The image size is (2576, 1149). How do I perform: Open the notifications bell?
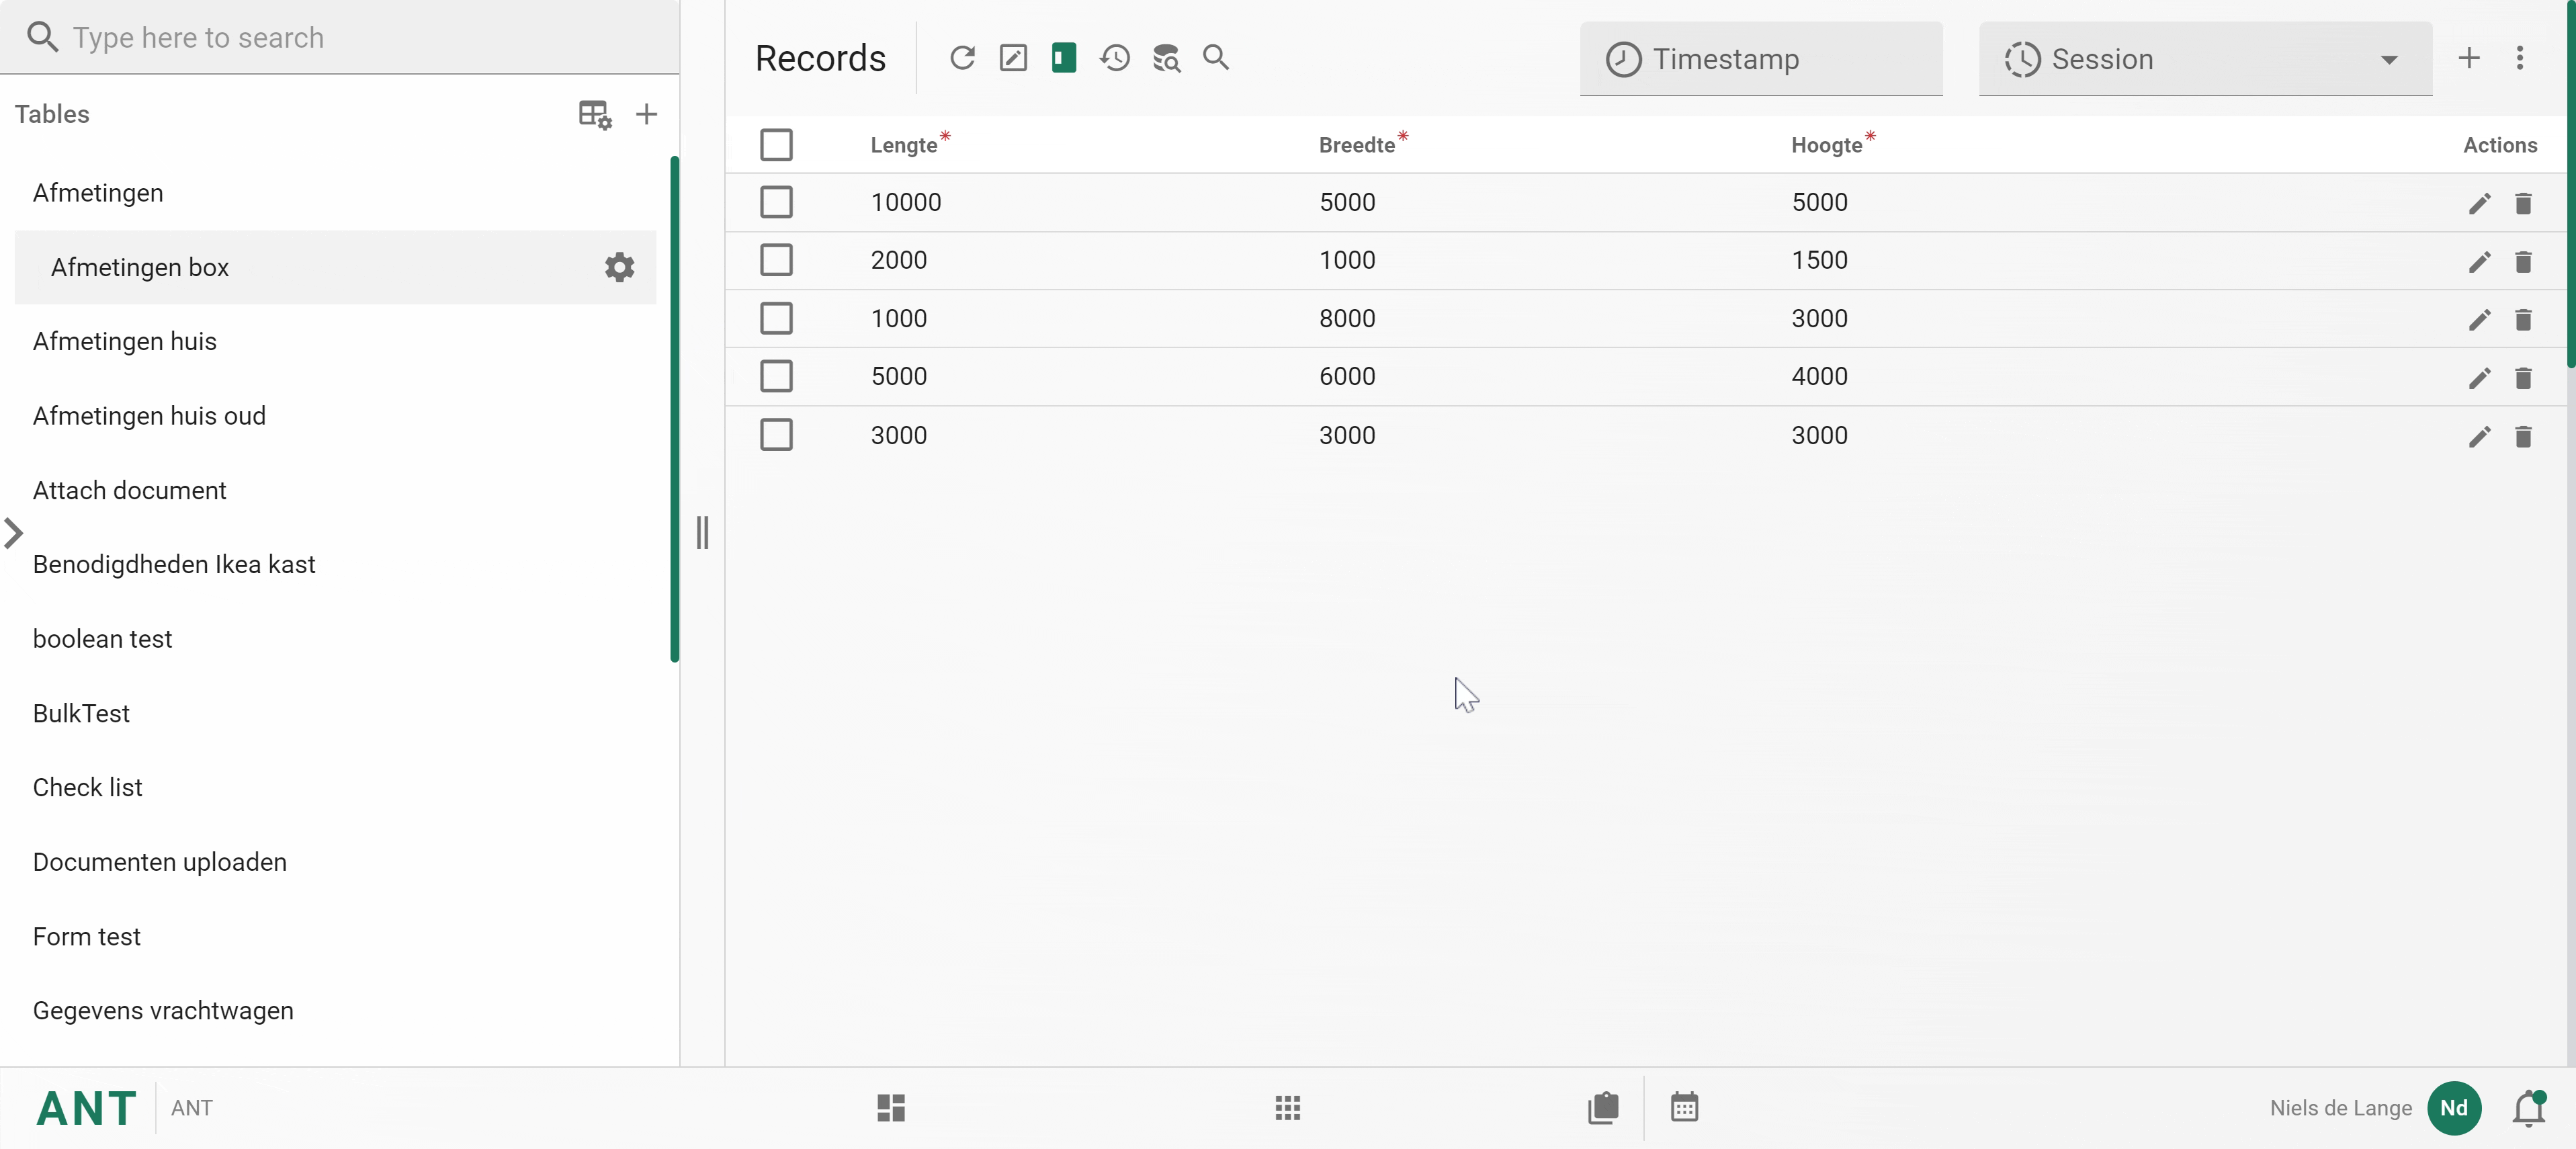tap(2529, 1108)
